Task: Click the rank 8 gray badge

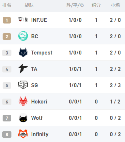Action: coord(7,134)
